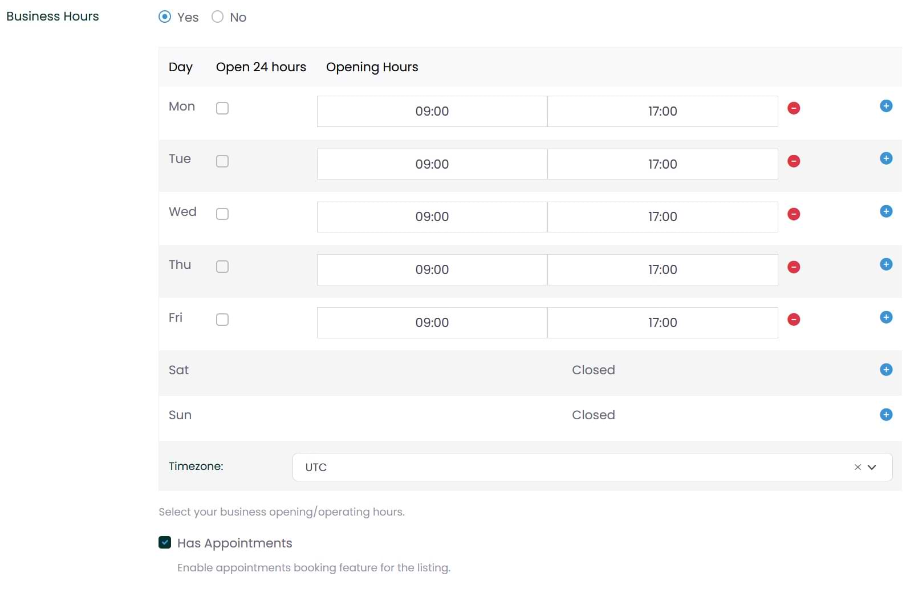Open Tuesday's 09:00 opening time picker
910x589 pixels.
pos(432,164)
